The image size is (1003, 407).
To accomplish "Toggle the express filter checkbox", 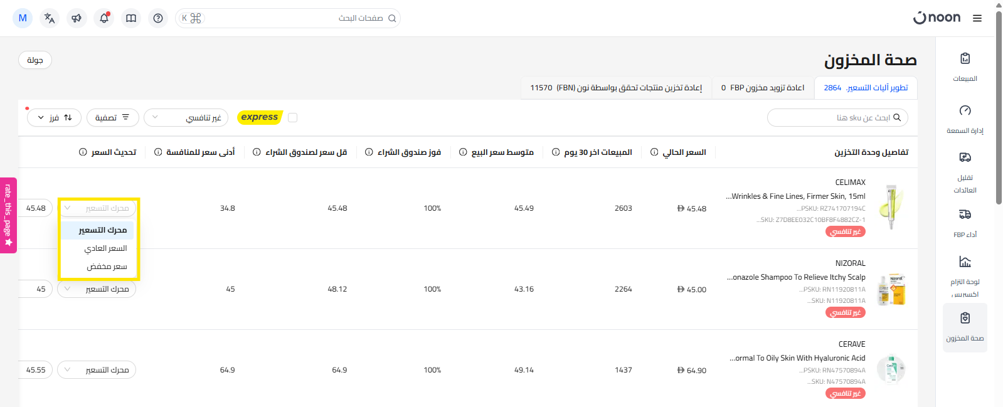I will (292, 117).
